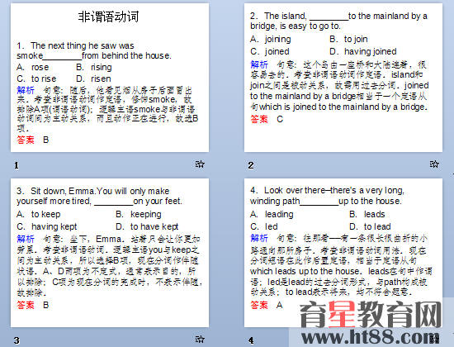
Task: Click the animation star icon under slide 1
Action: tap(200, 164)
